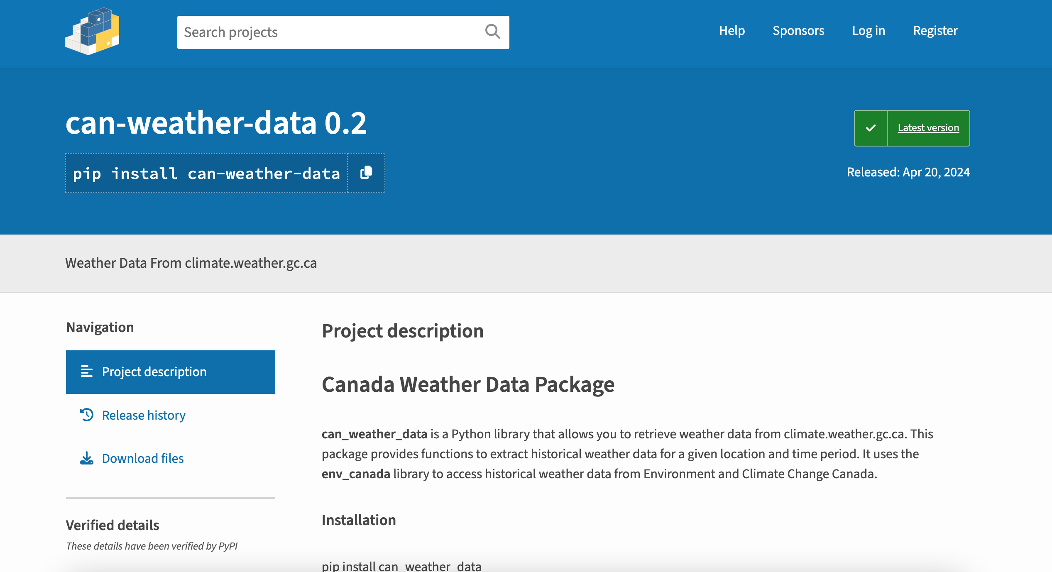Click the Download files arrow icon
This screenshot has width=1052, height=572.
click(86, 458)
